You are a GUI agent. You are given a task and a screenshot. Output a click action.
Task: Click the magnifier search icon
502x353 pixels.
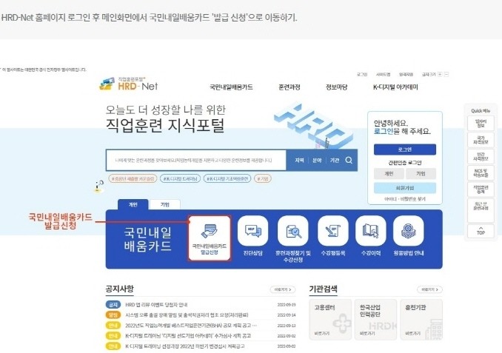pos(349,160)
